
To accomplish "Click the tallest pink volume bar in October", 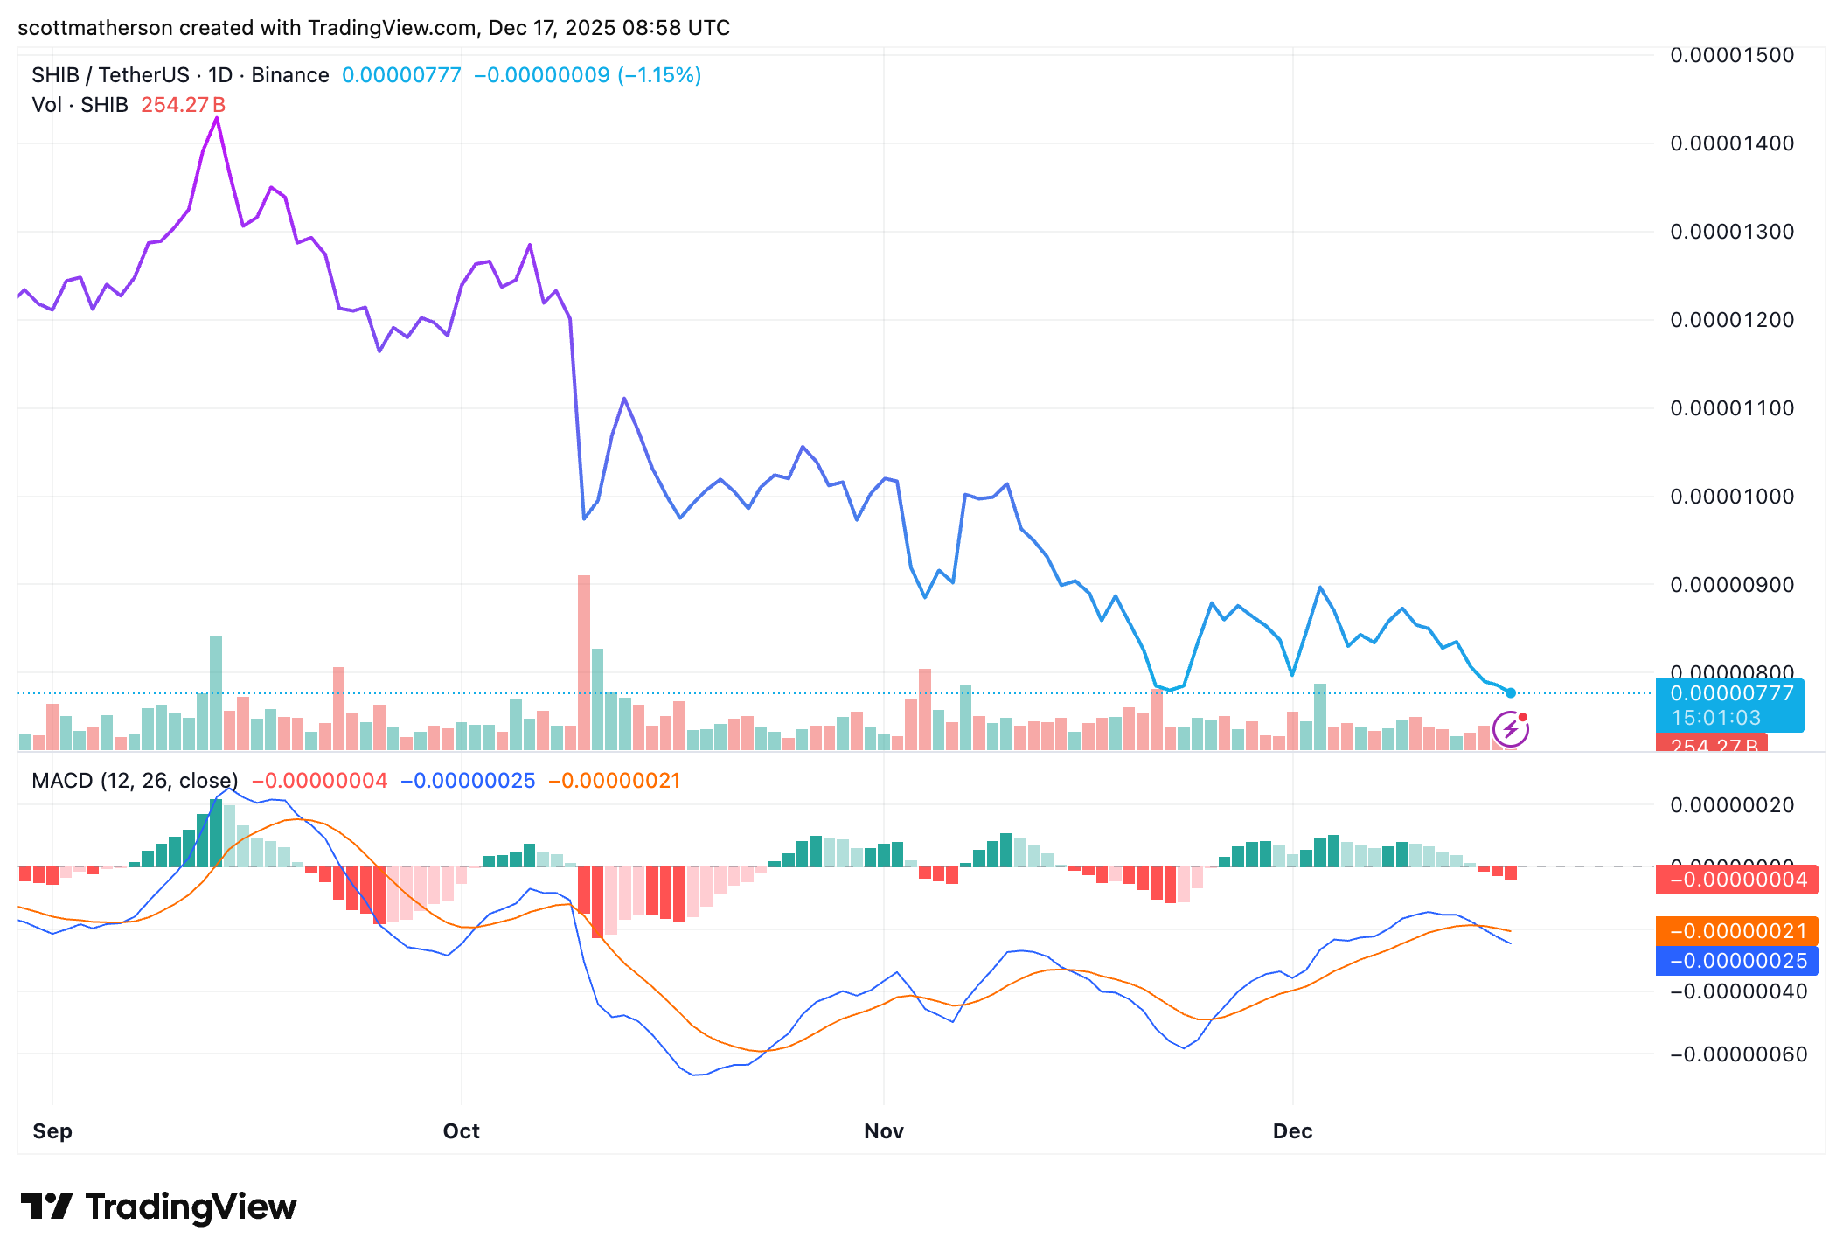I will click(x=584, y=661).
